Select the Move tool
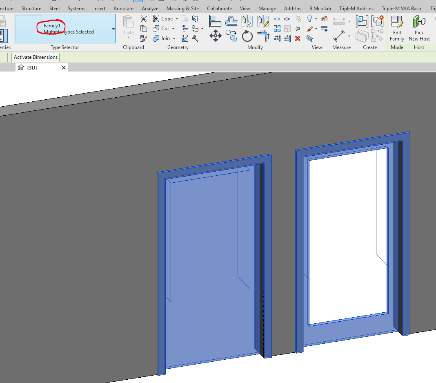The image size is (436, 383). (216, 36)
